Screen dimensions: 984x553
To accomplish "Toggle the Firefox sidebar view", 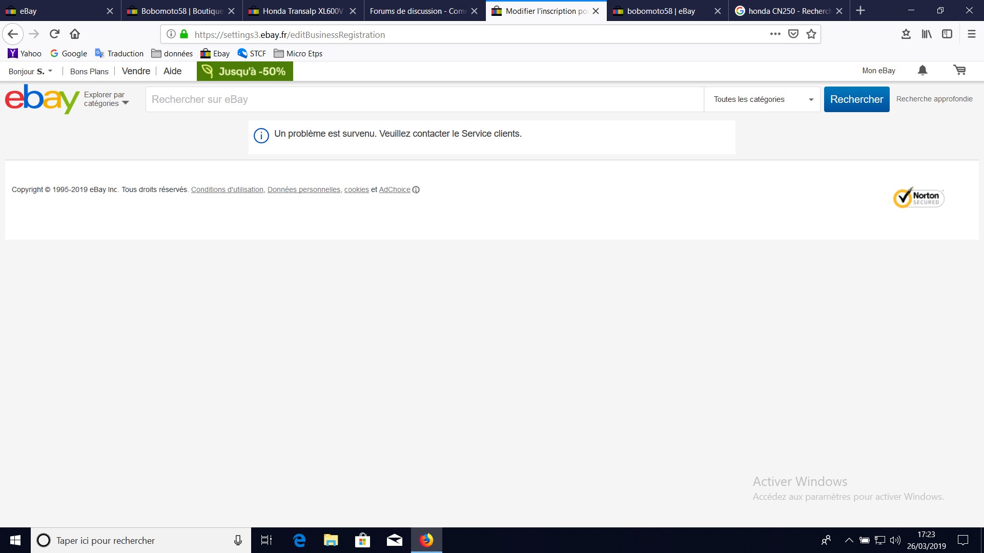I will [947, 34].
